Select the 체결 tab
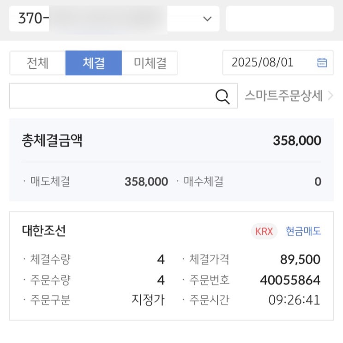 [94, 63]
